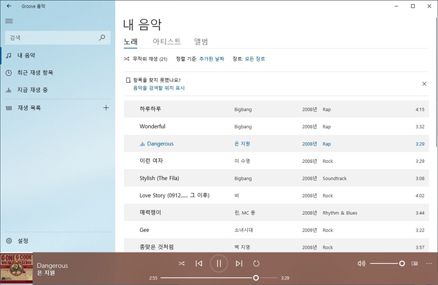Toggle repeat in the player bar
This screenshot has height=285, width=438.
(x=256, y=264)
